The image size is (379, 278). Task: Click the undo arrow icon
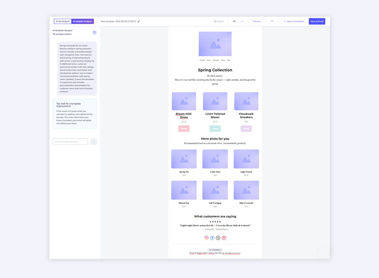point(235,21)
